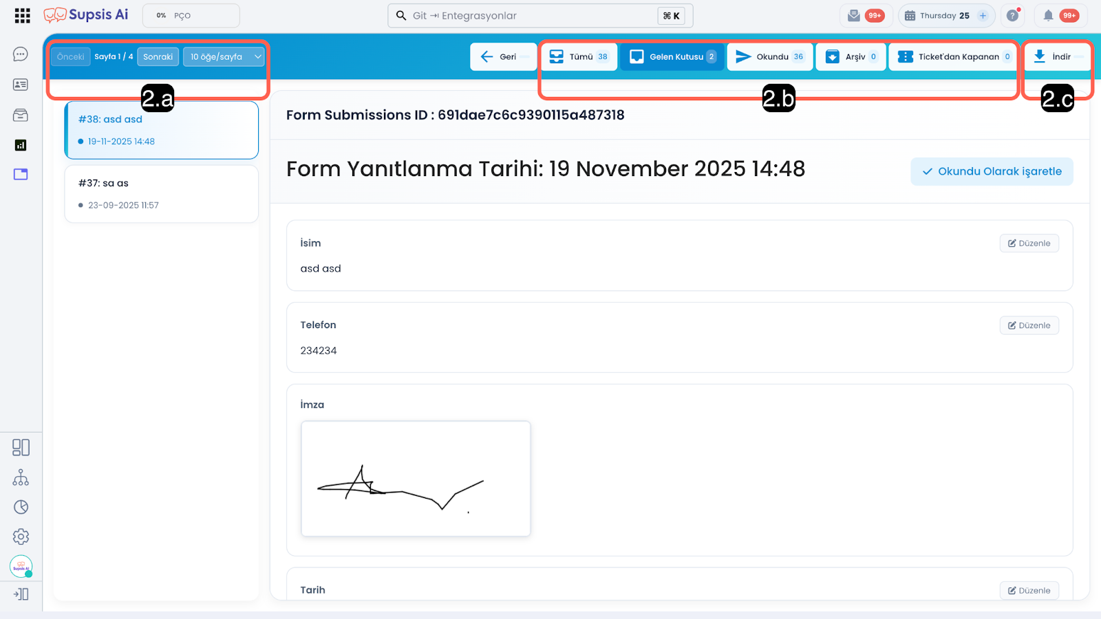Switch to the Tümü tab
Viewport: 1101px width, 619px height.
(579, 57)
